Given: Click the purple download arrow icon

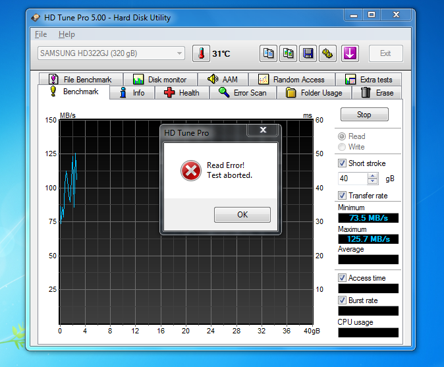Looking at the screenshot, I should pos(350,53).
